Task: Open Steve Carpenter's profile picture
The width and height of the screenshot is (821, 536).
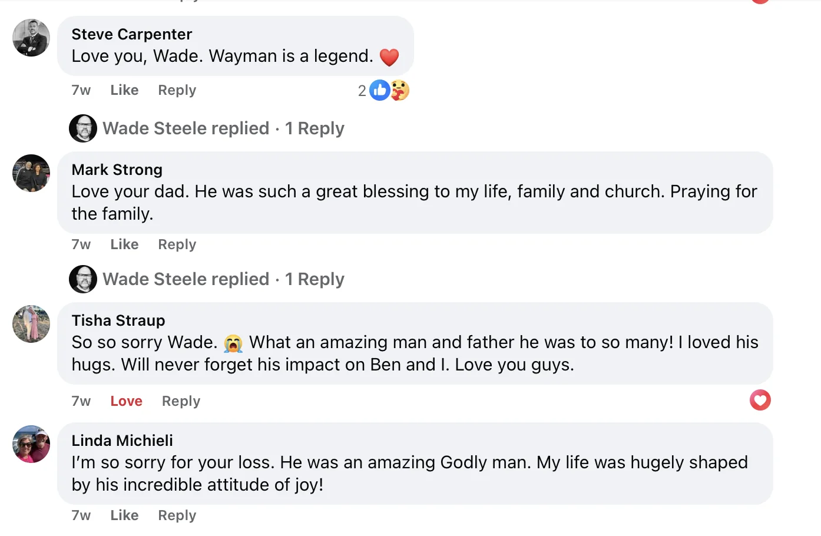Action: (x=31, y=38)
